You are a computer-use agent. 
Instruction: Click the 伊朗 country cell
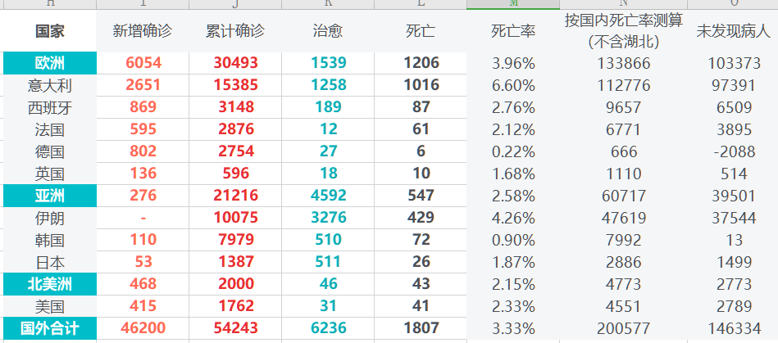coord(50,218)
